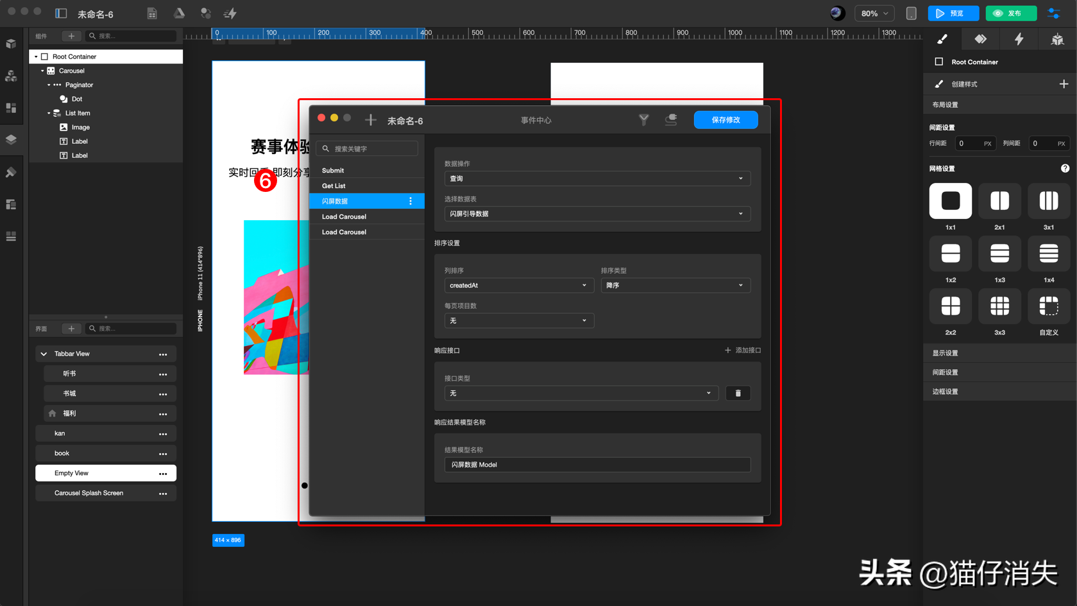
Task: Open options for Carousel Splash Screen page
Action: [163, 494]
